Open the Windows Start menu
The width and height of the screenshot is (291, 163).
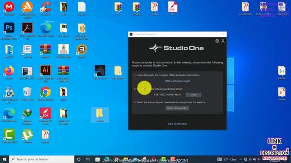[5, 159]
